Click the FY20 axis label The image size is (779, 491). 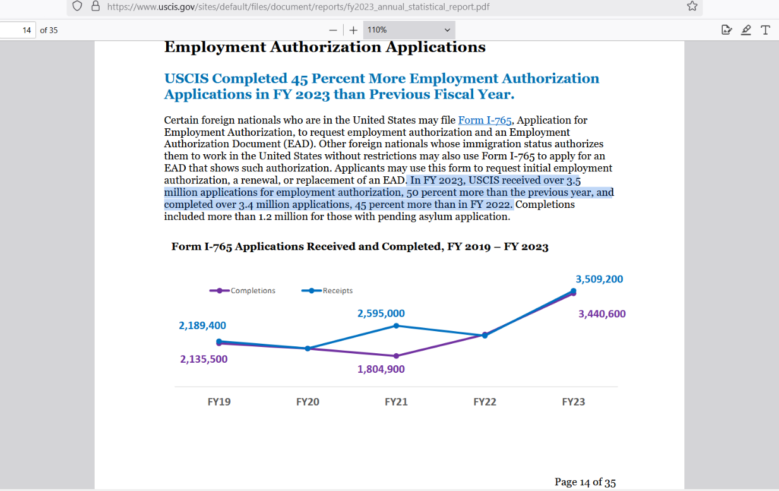click(x=308, y=402)
